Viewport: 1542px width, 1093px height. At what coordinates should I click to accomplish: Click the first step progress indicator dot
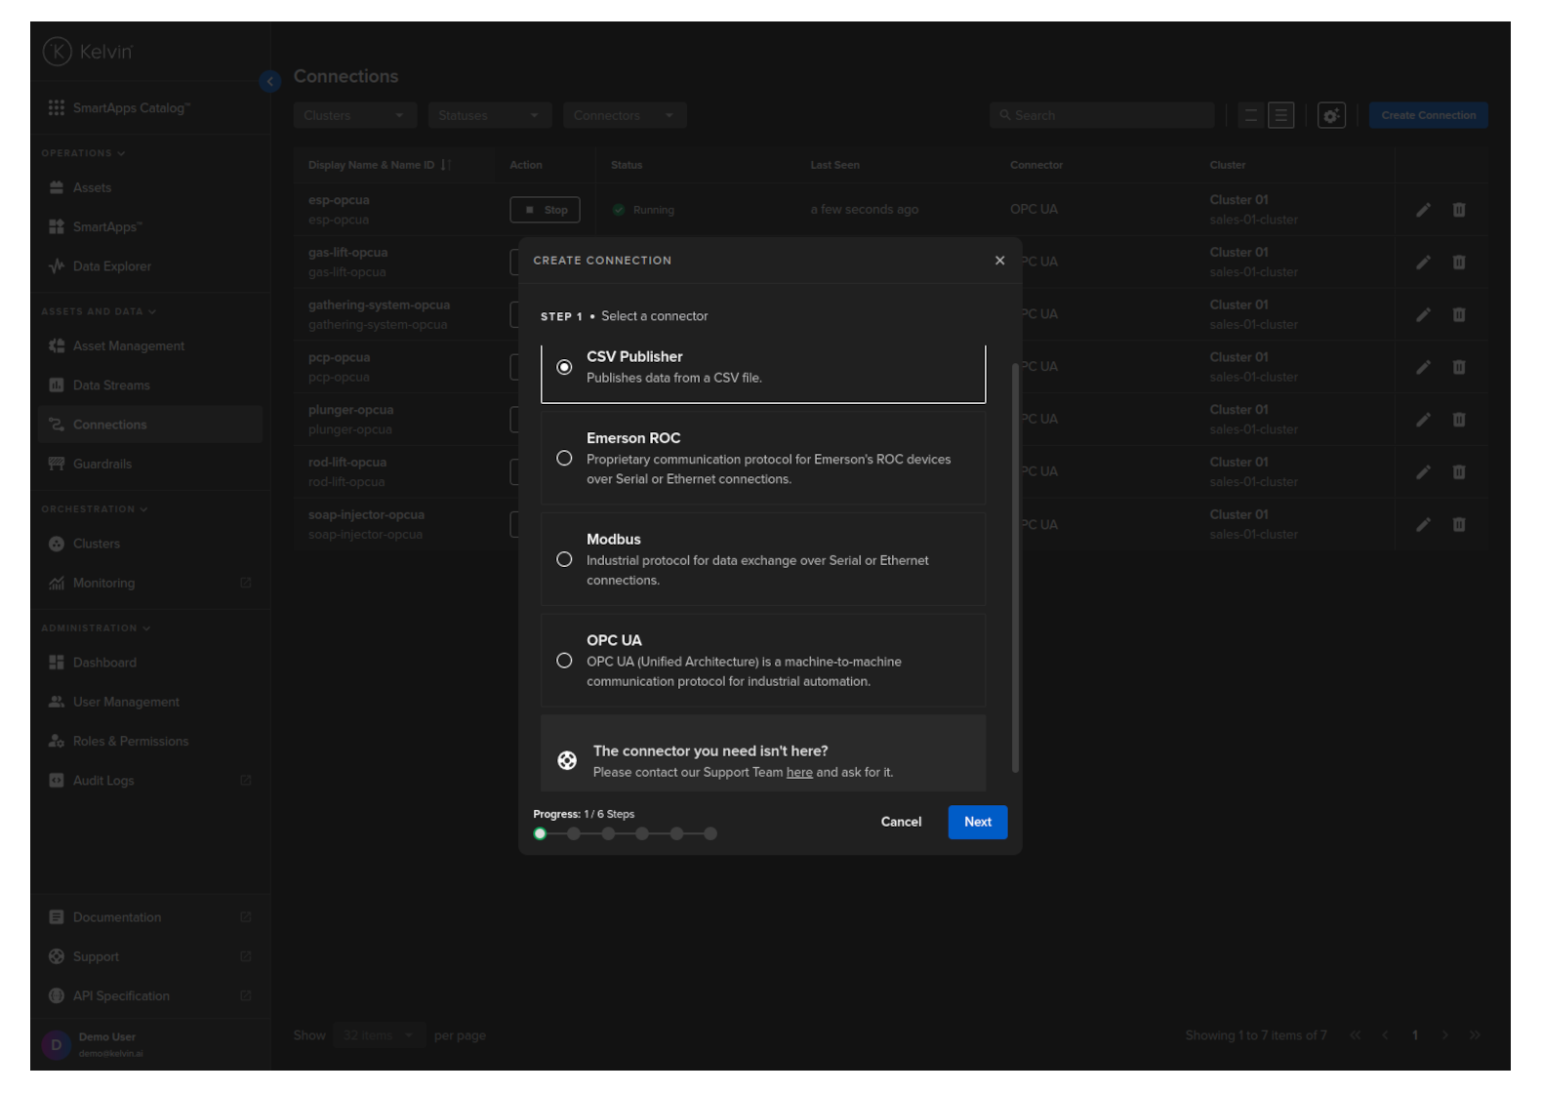[540, 834]
